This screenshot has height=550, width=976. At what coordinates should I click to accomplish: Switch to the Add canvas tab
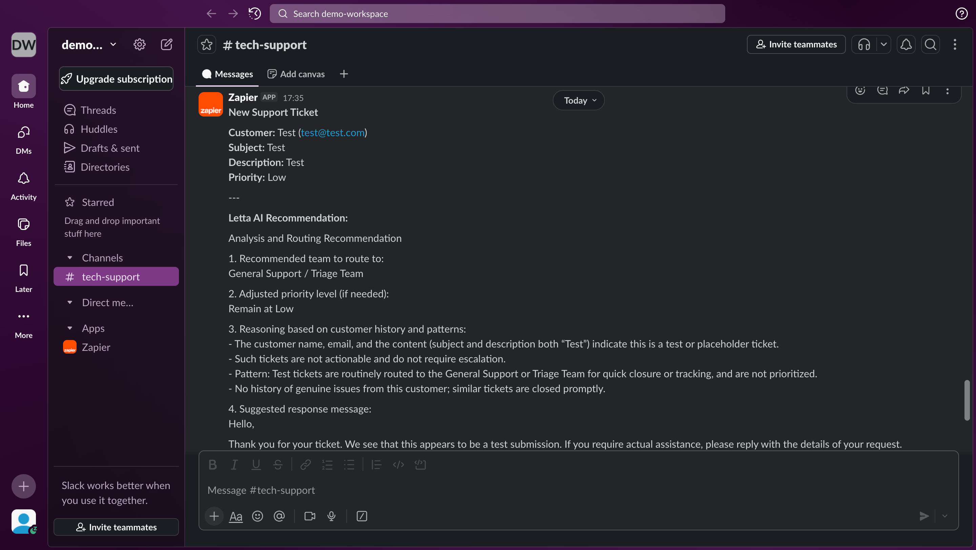(296, 73)
